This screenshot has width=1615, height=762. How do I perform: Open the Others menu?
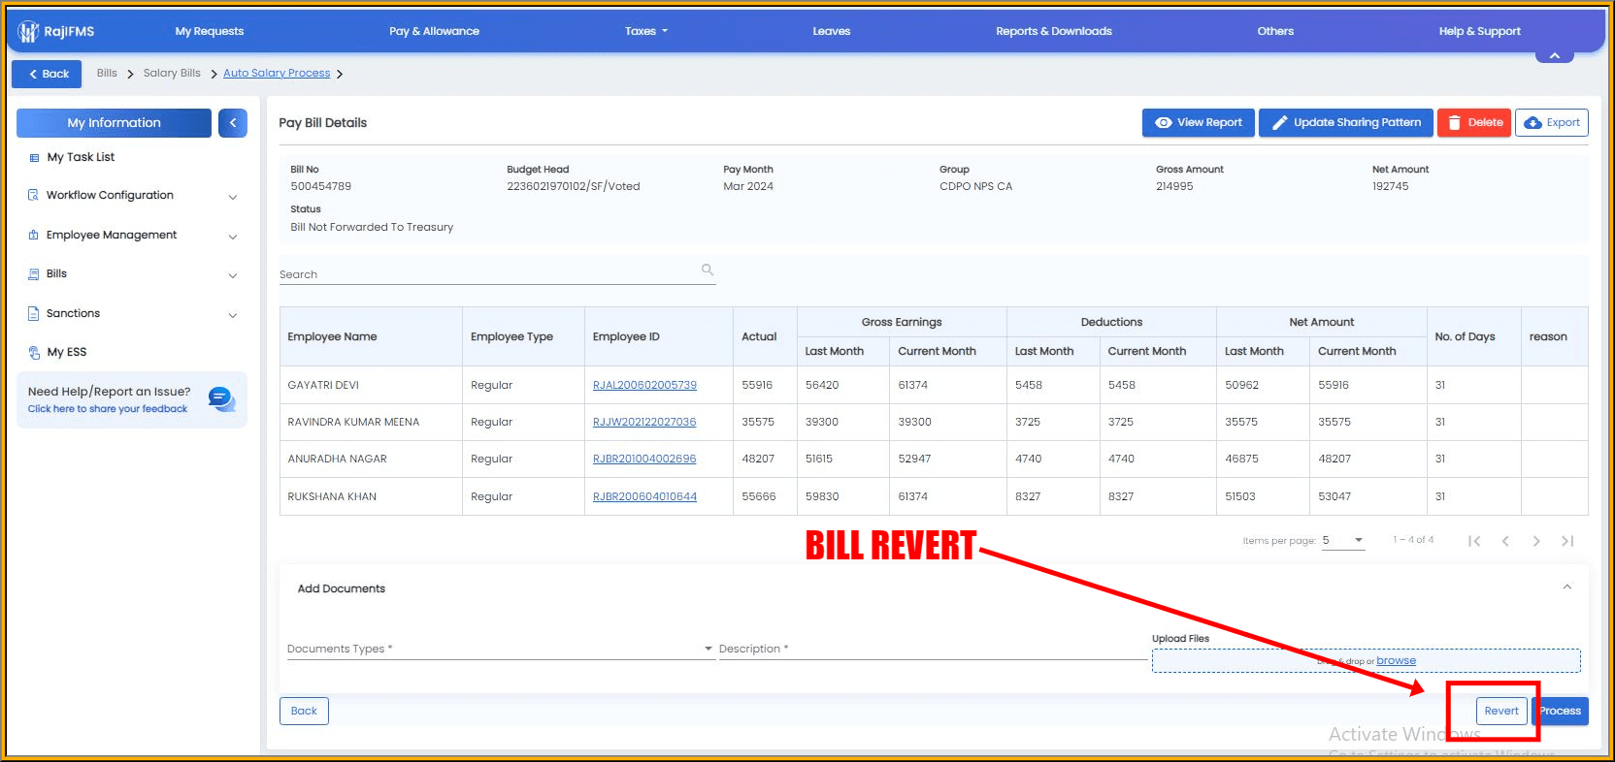pos(1275,31)
